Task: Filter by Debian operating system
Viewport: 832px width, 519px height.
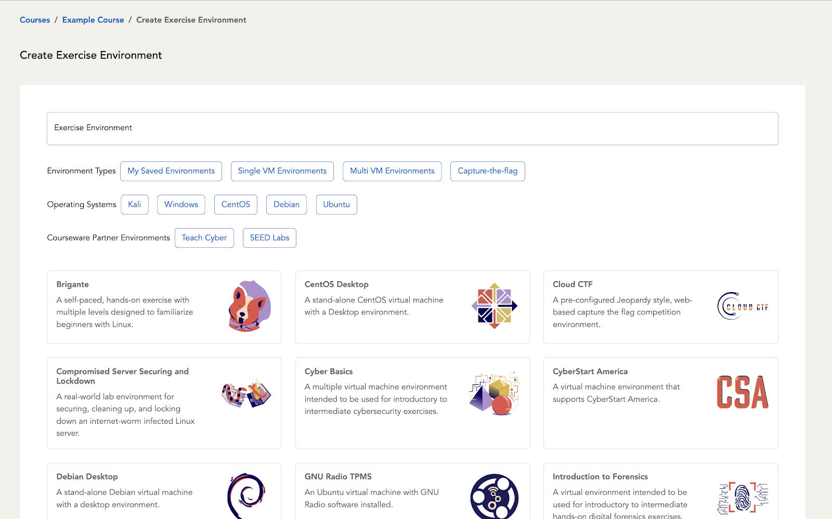Action: (x=287, y=205)
